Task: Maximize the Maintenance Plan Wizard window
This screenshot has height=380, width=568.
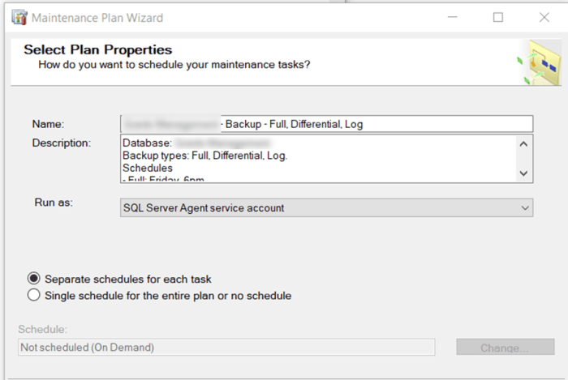Action: [x=498, y=17]
